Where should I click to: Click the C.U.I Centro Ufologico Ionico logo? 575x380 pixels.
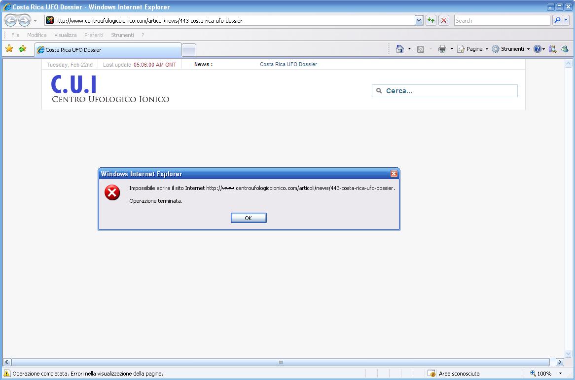[110, 89]
